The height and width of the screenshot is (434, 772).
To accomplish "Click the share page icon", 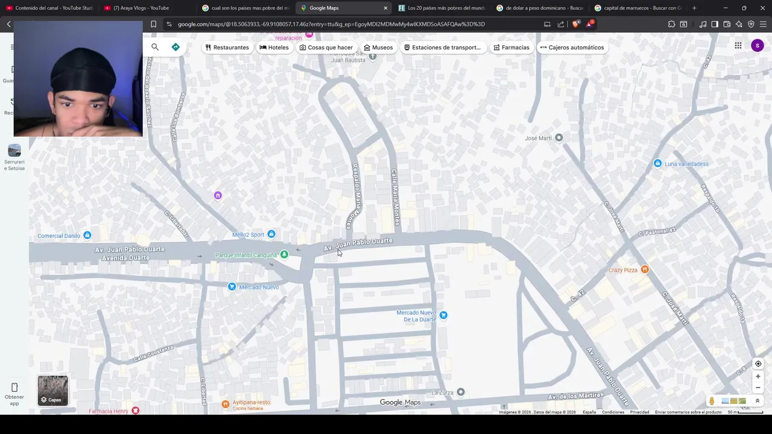I will pos(561,24).
